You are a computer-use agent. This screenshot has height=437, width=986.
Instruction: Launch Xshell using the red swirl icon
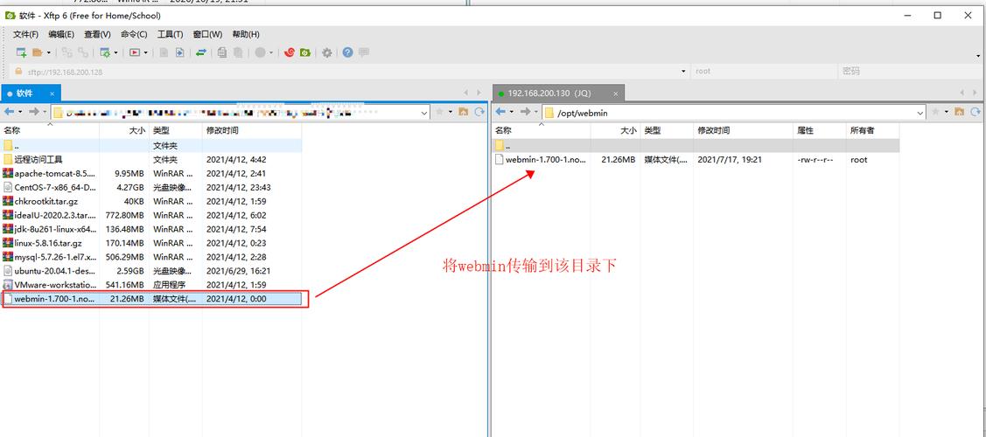[x=290, y=52]
